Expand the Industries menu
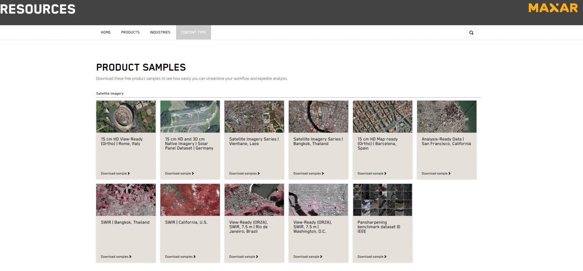The image size is (583, 271). 160,32
